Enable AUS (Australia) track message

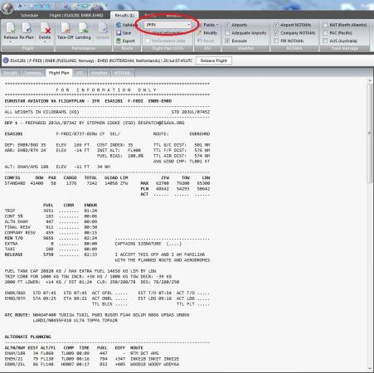(325, 41)
